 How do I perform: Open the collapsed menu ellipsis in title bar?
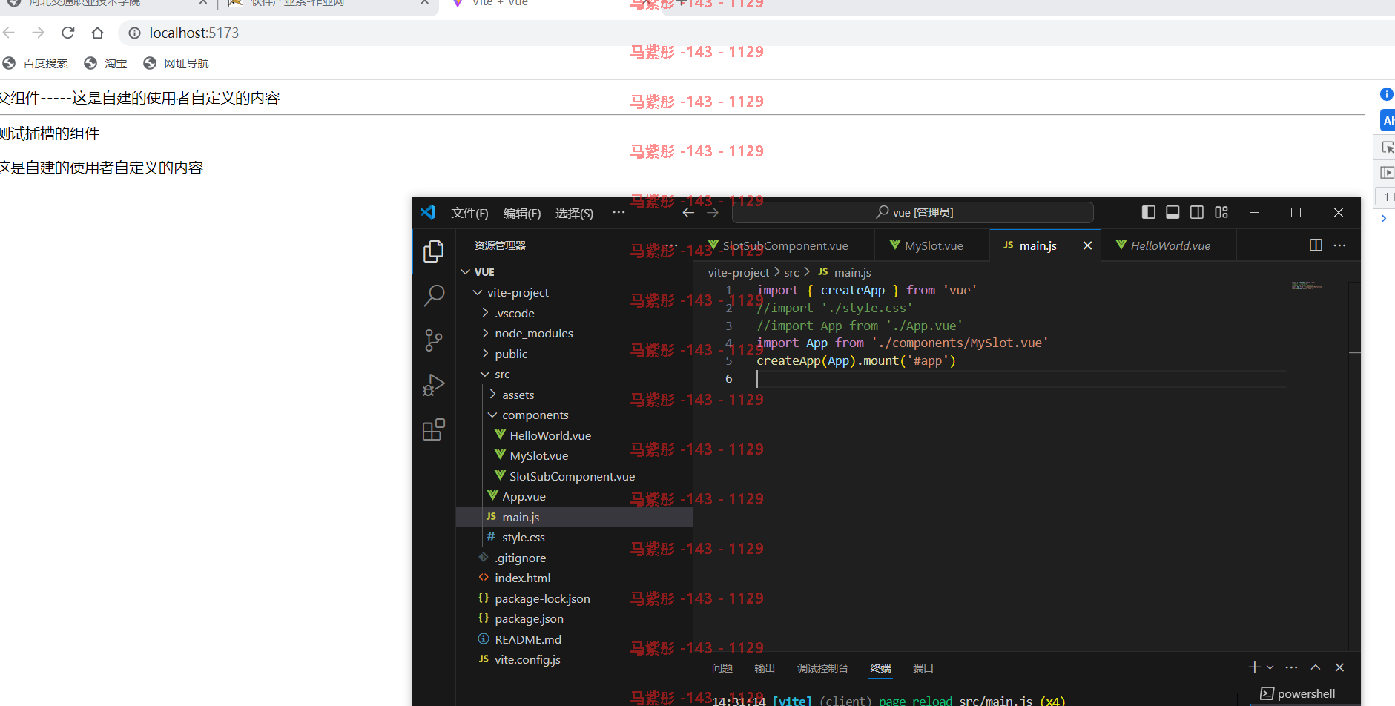pyautogui.click(x=619, y=212)
